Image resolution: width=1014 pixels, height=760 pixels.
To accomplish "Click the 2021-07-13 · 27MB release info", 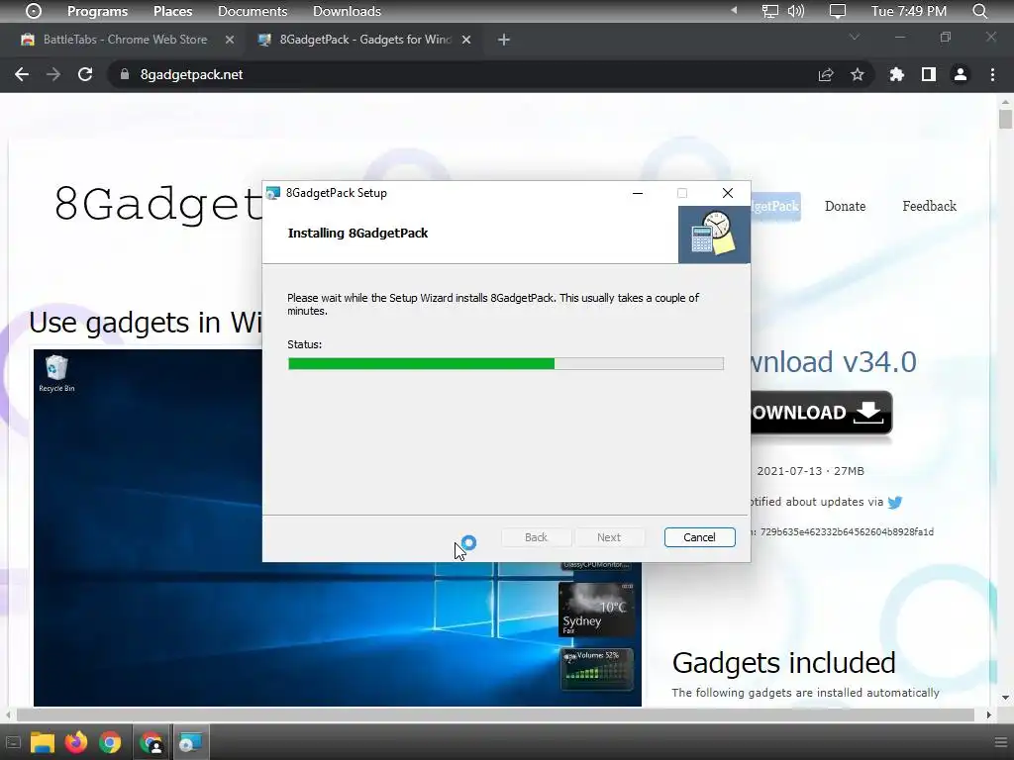I will (x=810, y=471).
